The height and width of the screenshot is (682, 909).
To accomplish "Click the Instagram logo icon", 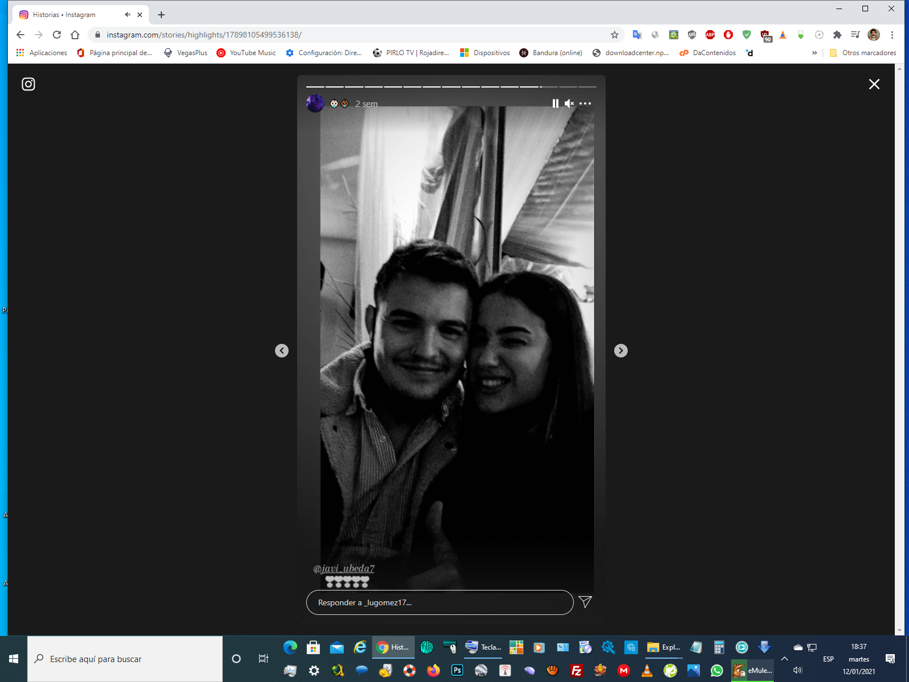I will (x=28, y=84).
